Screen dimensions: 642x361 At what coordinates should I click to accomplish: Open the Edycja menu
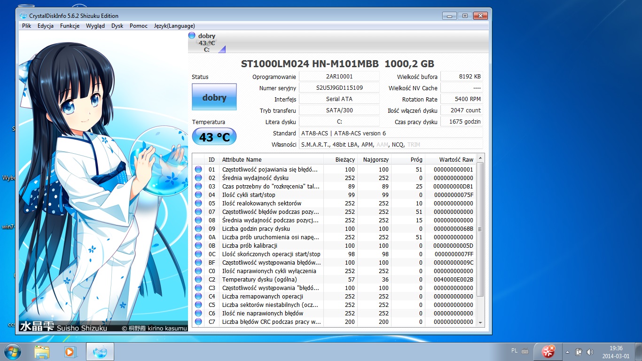[46, 26]
